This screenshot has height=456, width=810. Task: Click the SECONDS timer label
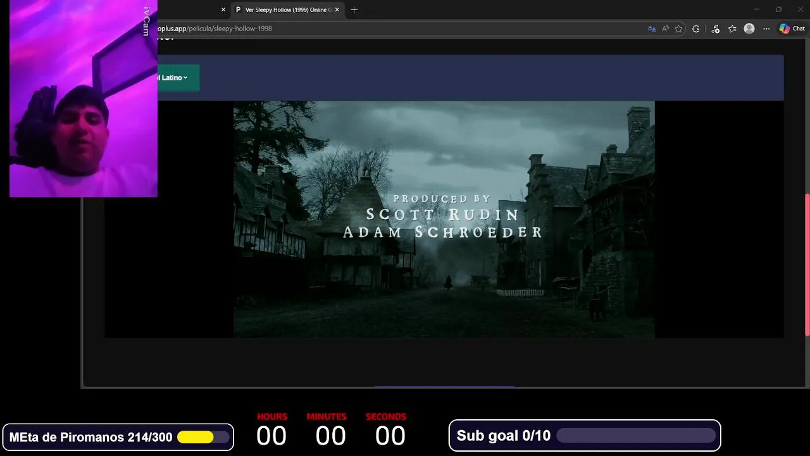[x=386, y=417]
